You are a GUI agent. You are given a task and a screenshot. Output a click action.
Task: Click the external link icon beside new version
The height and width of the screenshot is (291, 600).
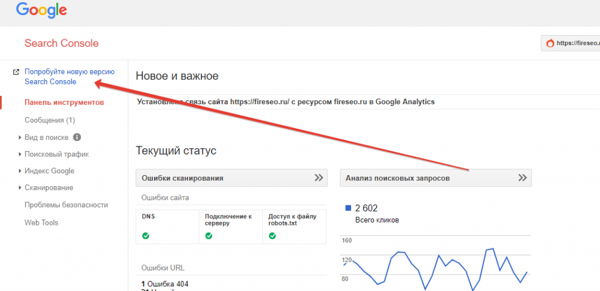16,72
